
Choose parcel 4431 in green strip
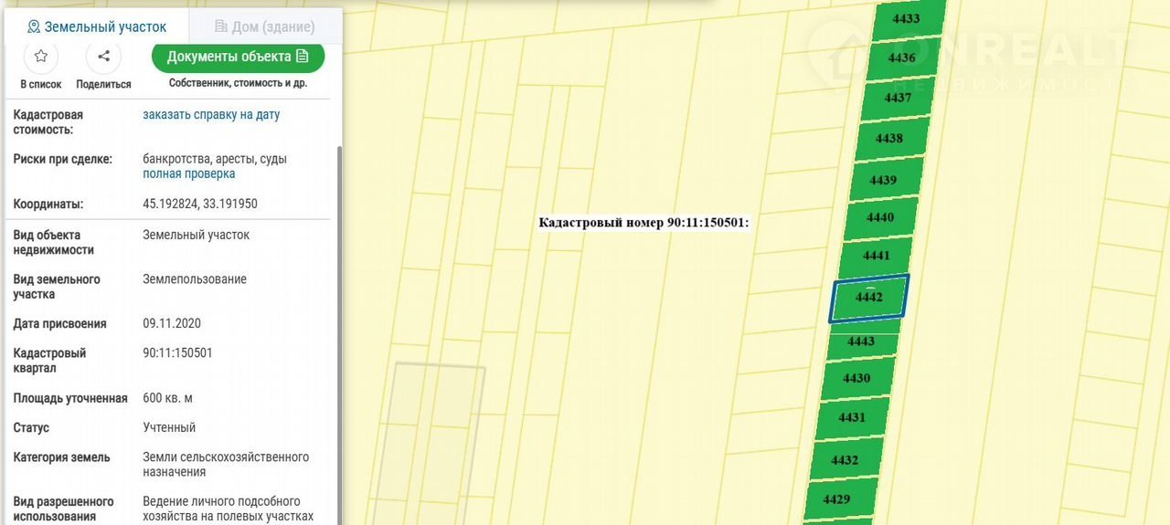tap(851, 418)
